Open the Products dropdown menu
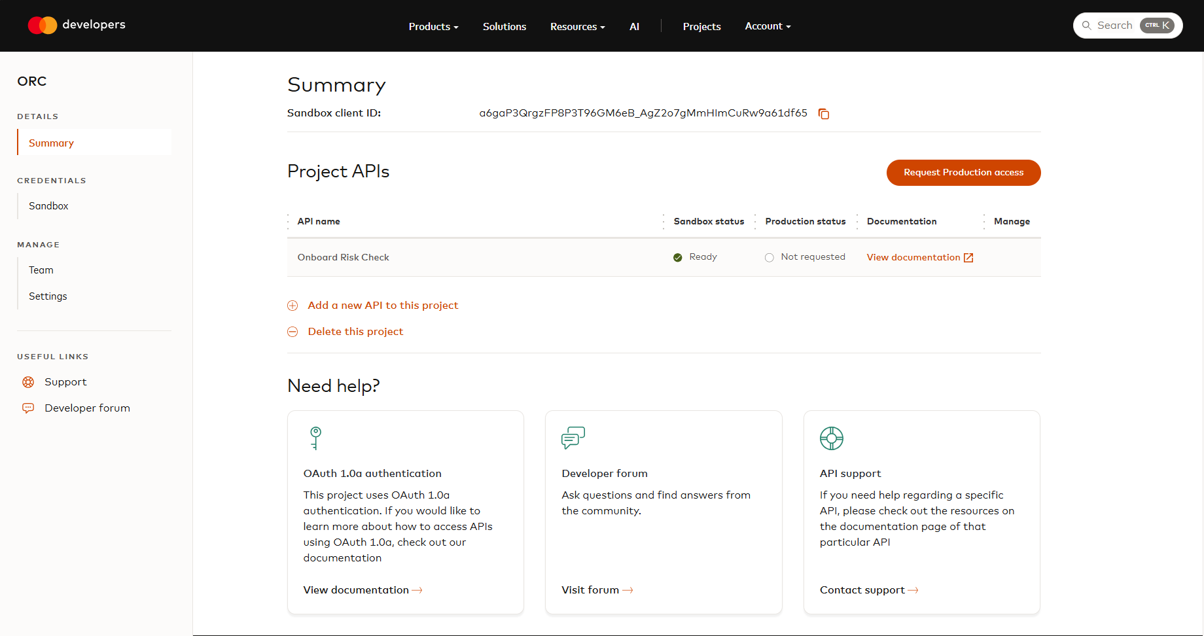Viewport: 1204px width, 636px height. point(433,26)
